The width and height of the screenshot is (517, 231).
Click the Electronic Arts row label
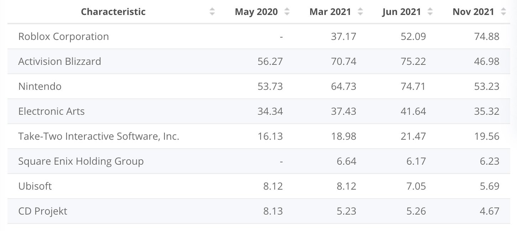[51, 111]
